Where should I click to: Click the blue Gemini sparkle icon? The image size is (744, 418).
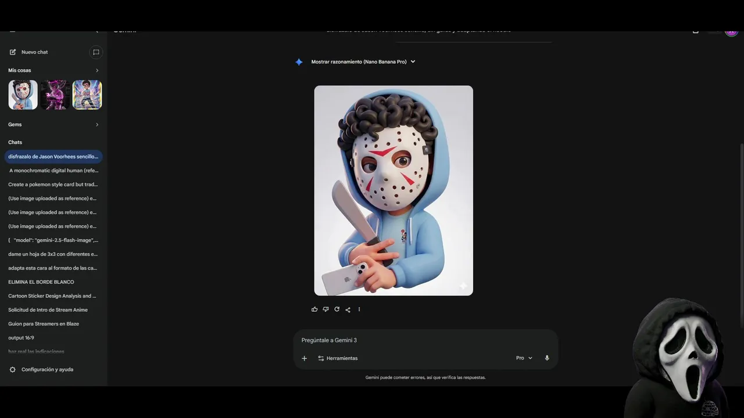[299, 62]
